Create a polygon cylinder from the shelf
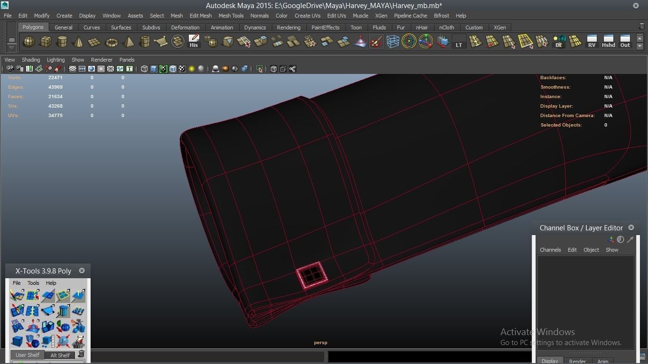 tap(62, 42)
